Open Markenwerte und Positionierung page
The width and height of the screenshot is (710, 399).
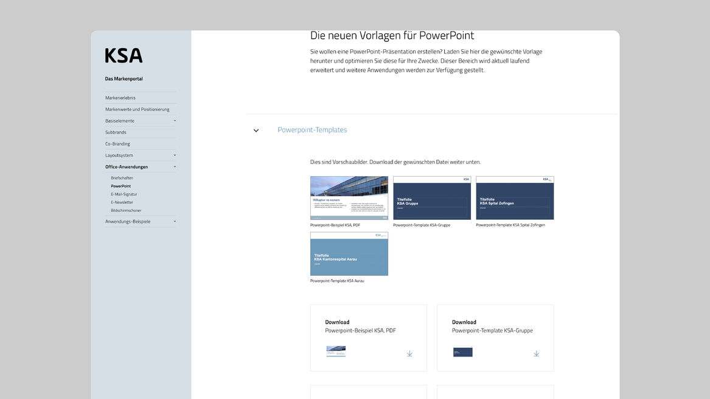tap(137, 109)
